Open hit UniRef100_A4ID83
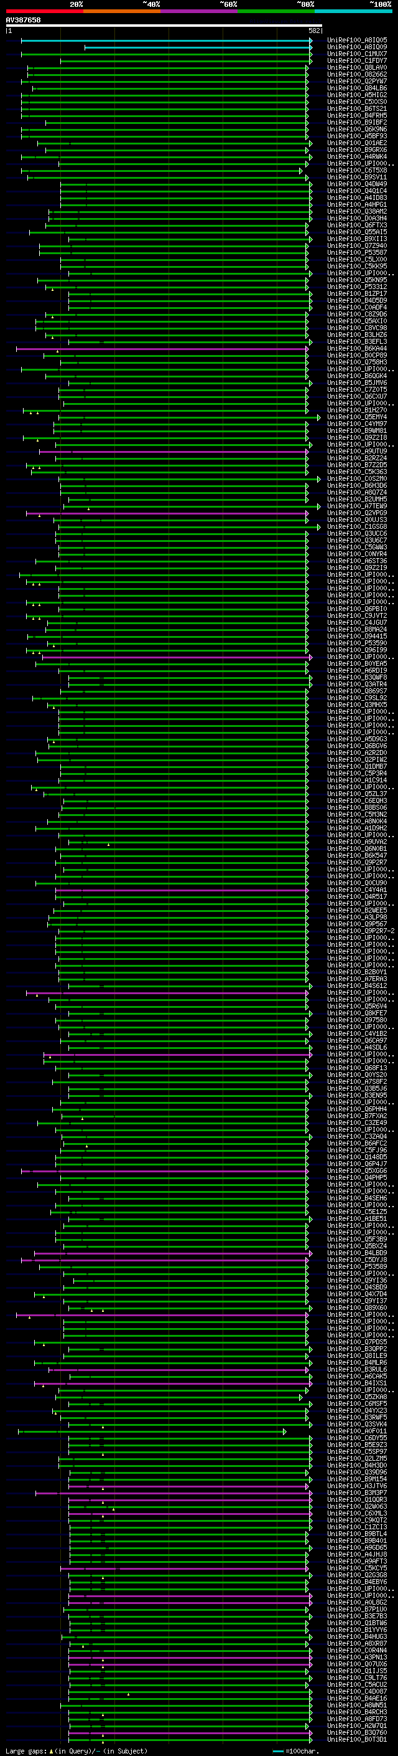This screenshot has width=398, height=1756. pos(357,197)
